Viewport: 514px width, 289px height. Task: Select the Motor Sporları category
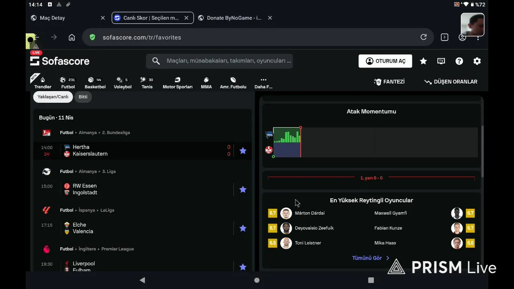[x=177, y=83]
